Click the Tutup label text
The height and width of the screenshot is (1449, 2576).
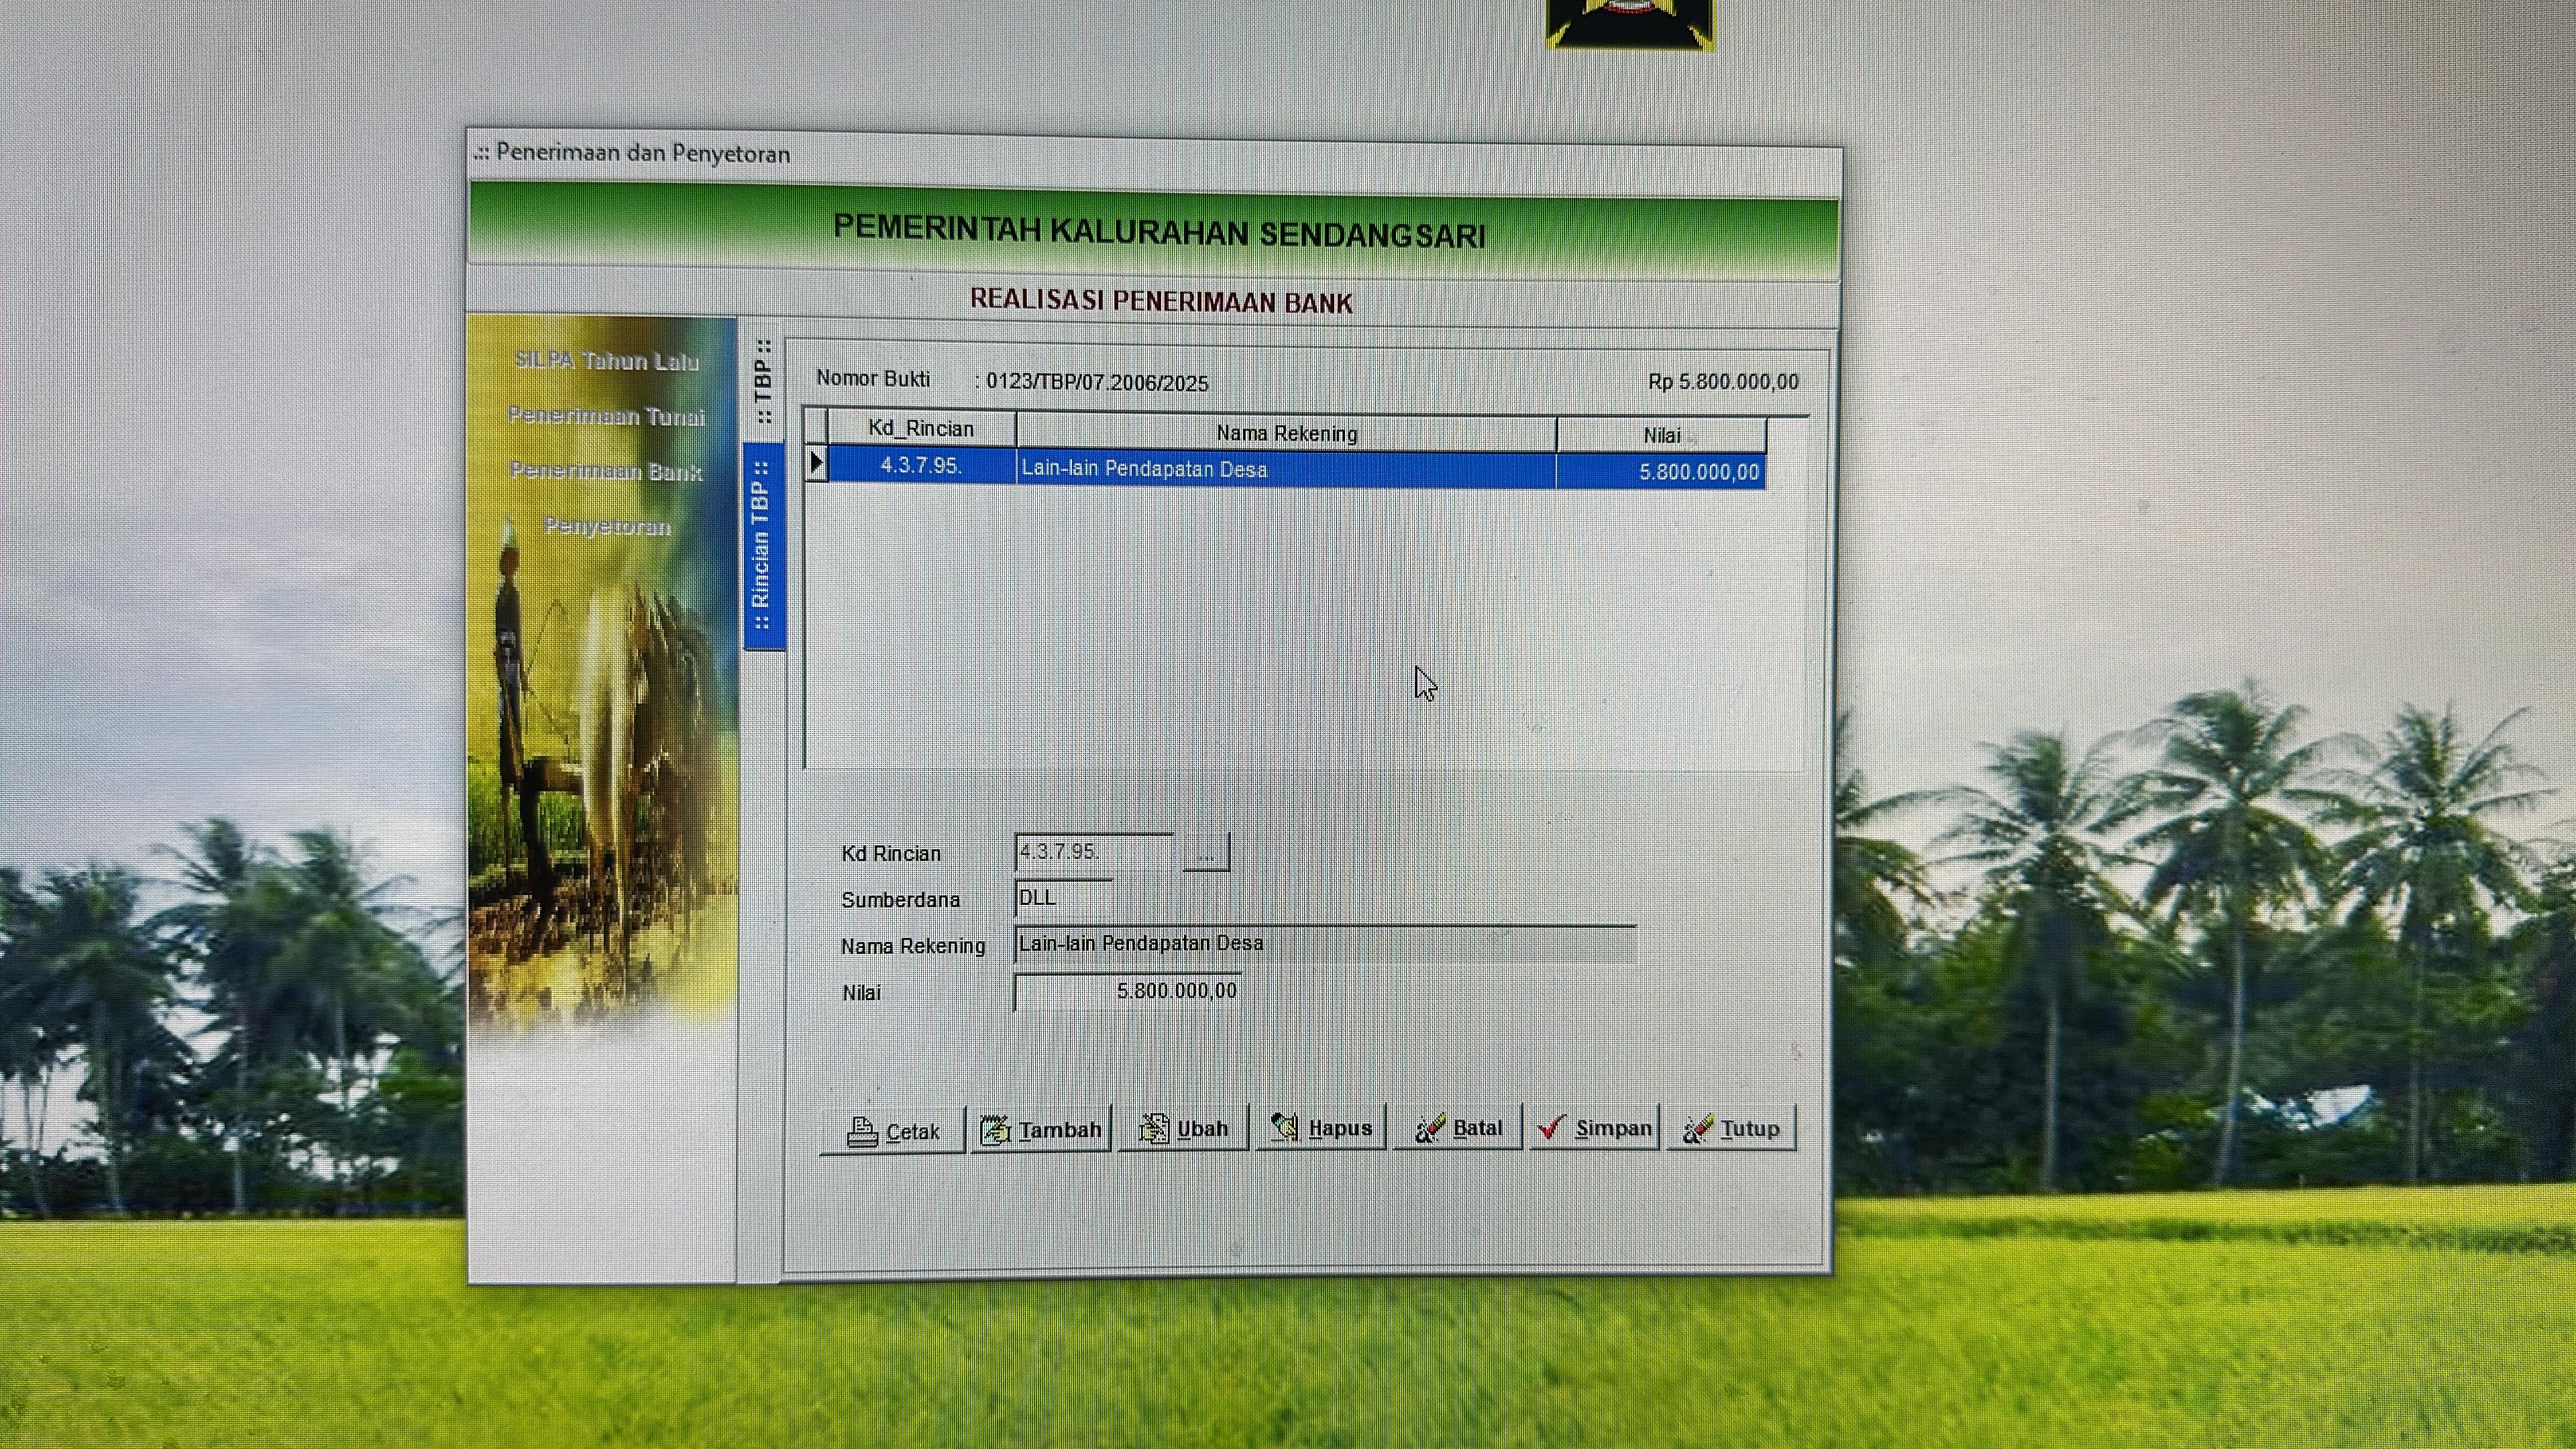(1750, 1129)
